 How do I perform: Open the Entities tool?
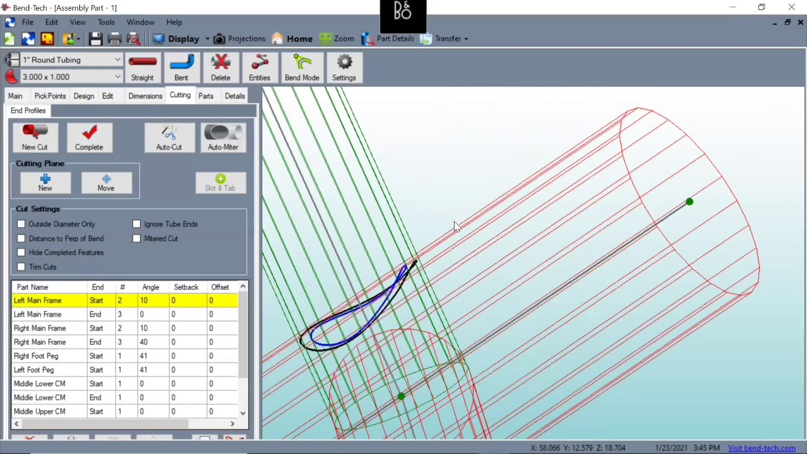[259, 68]
